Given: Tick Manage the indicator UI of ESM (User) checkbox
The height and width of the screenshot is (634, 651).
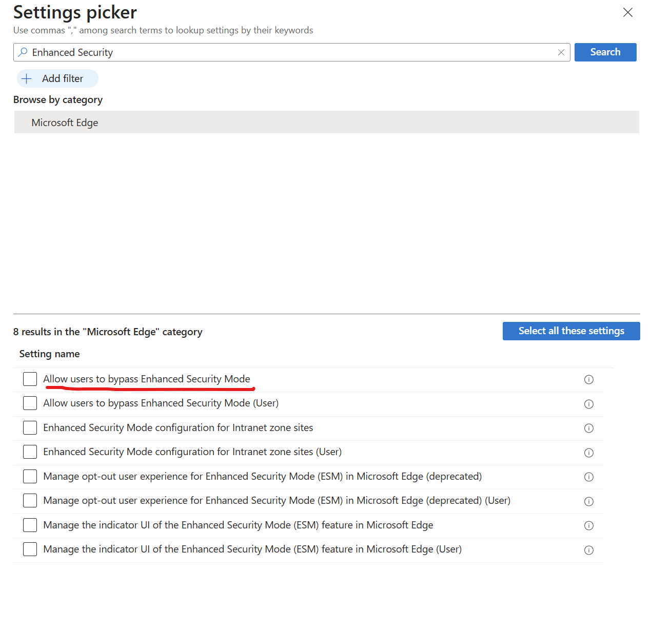Looking at the screenshot, I should 30,549.
